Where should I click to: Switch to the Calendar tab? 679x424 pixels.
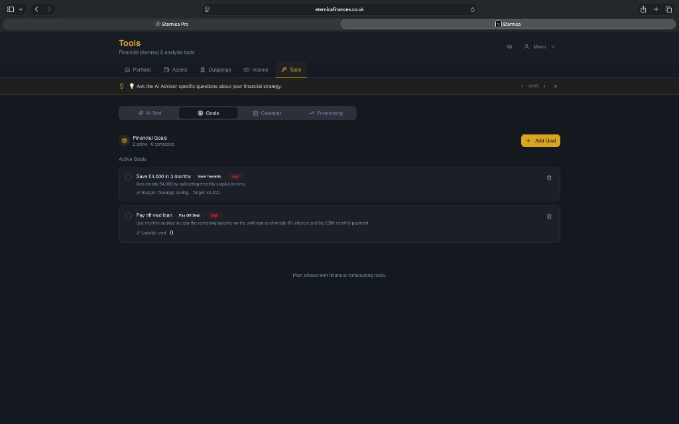tap(267, 113)
